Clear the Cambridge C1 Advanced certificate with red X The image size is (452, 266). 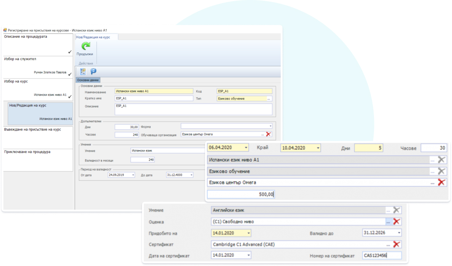tap(396, 244)
